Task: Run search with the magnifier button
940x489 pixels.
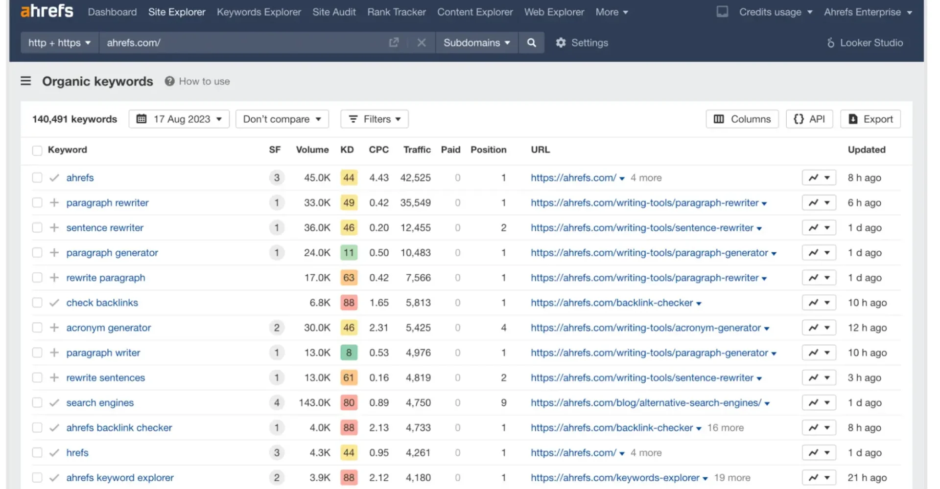Action: [532, 43]
